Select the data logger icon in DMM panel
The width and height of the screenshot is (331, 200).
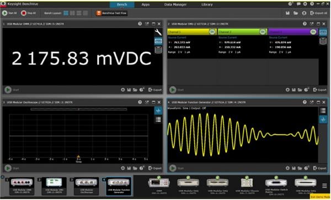[158, 50]
